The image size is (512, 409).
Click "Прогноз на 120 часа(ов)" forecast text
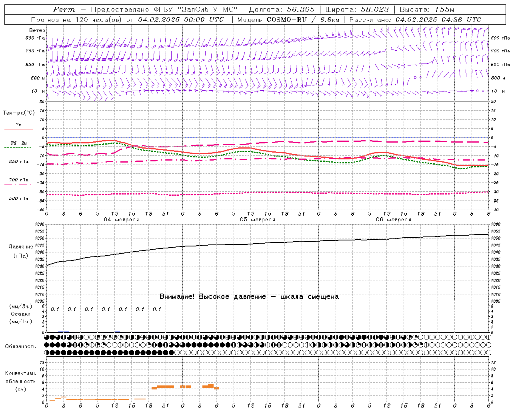click(x=77, y=20)
